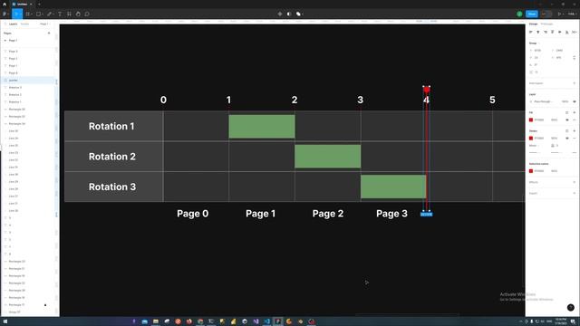This screenshot has height=326, width=580.
Task: Open the Windows Start button
Action: (5, 321)
